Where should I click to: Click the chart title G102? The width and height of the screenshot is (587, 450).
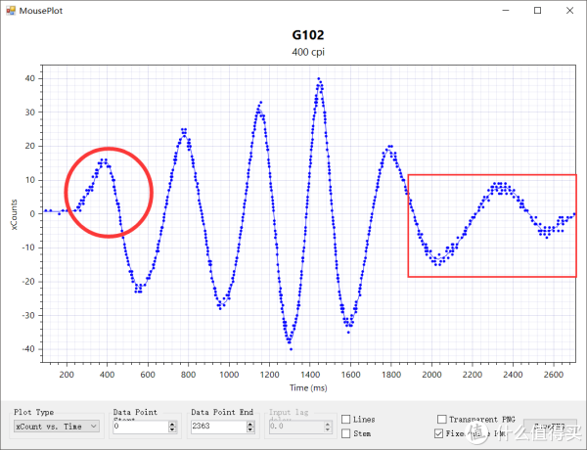click(x=308, y=35)
